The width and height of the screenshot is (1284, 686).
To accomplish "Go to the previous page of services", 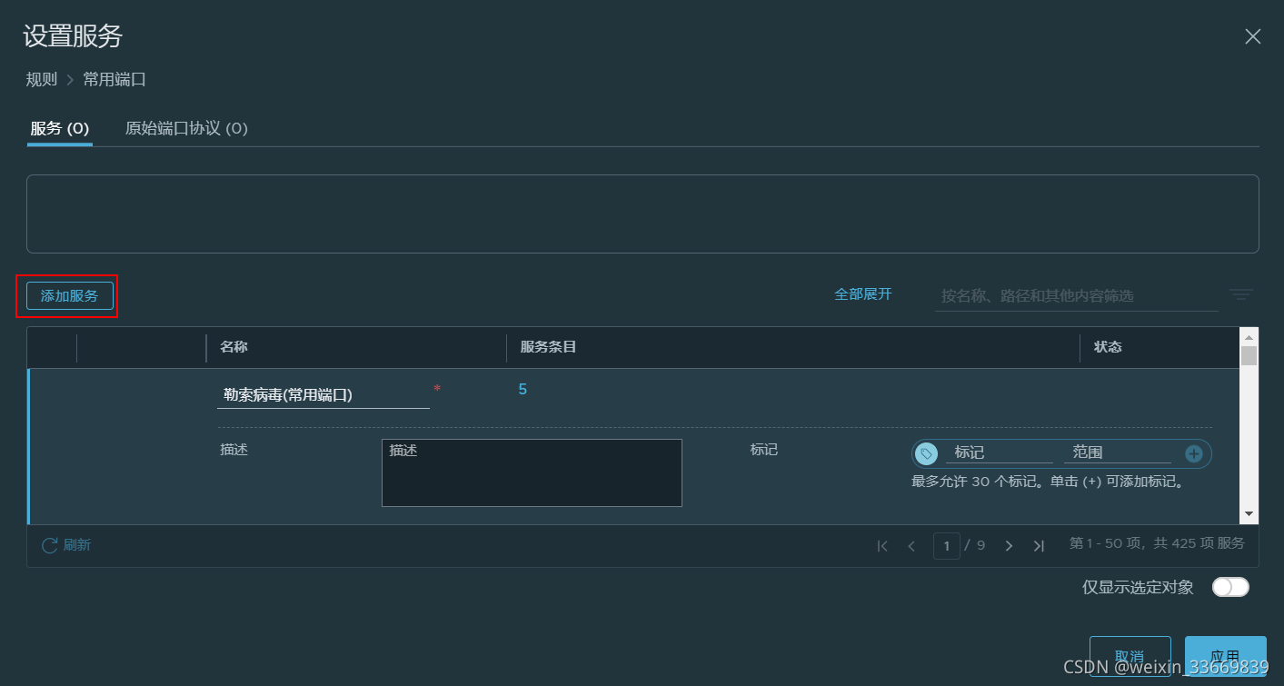I will (x=911, y=546).
